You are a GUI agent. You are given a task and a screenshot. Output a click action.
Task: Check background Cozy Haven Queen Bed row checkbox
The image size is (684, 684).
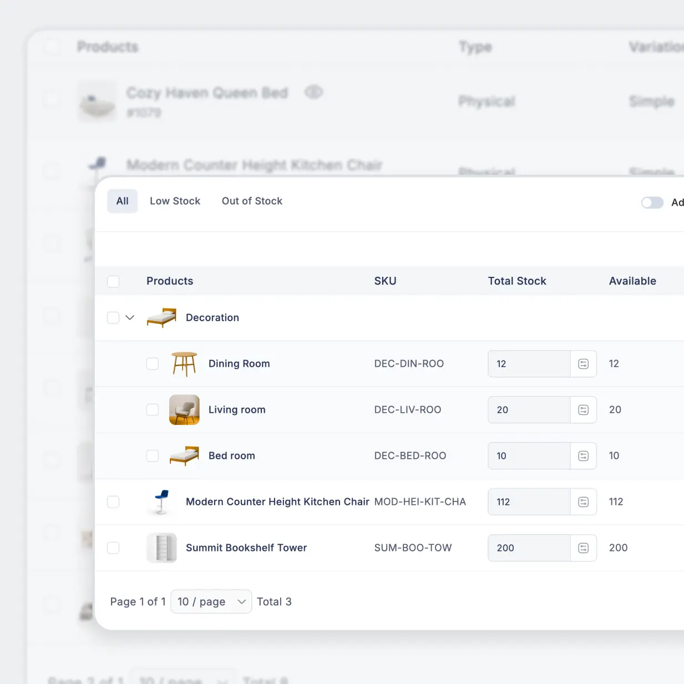click(52, 100)
